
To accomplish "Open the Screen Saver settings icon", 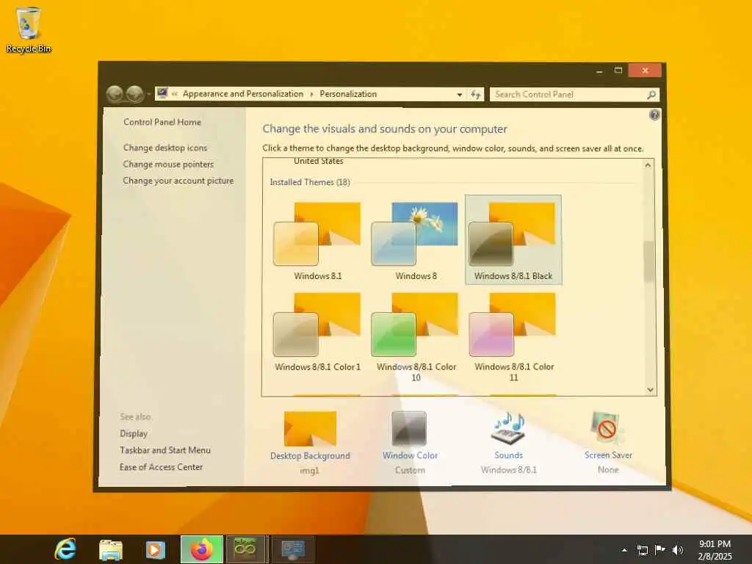I will (x=607, y=428).
